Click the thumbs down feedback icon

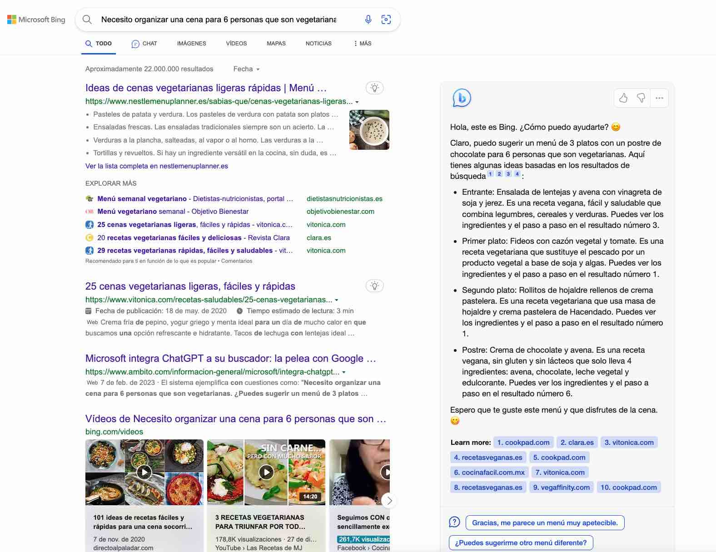click(641, 98)
